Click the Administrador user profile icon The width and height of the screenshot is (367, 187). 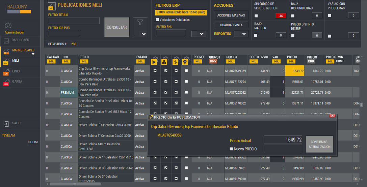pos(8,26)
